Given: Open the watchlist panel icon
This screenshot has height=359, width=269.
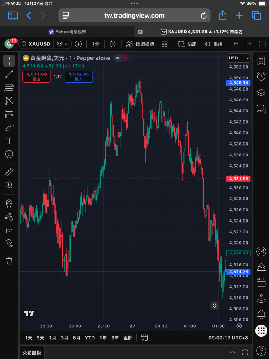Looking at the screenshot, I should pyautogui.click(x=261, y=61).
